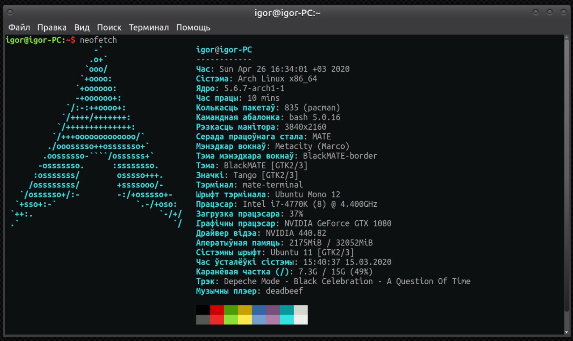Click the 'Серада працоўнага стала: MATE' line
This screenshot has height=341, width=573.
[x=264, y=136]
